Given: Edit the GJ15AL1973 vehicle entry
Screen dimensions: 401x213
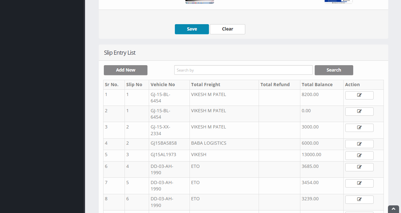Looking at the screenshot, I should [x=359, y=155].
